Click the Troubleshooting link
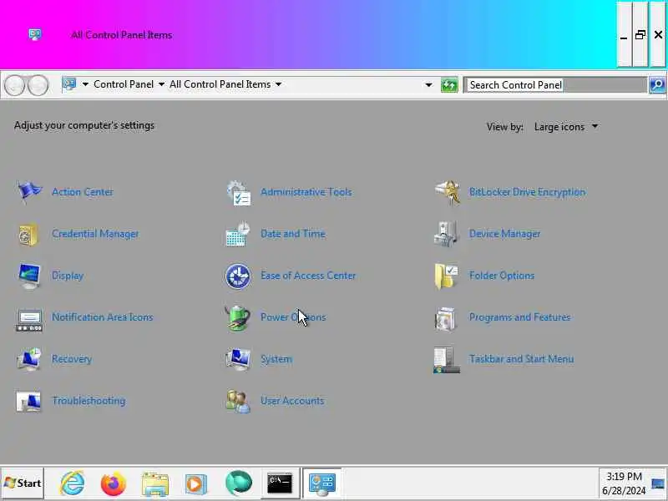 tap(89, 401)
